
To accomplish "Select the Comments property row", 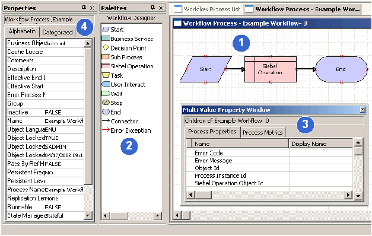I will click(x=45, y=60).
